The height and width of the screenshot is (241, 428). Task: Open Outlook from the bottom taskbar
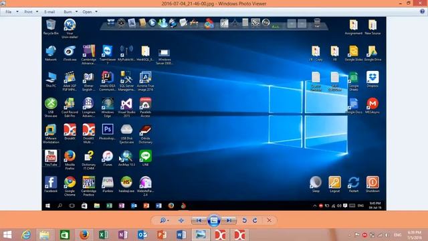pyautogui.click(x=142, y=235)
